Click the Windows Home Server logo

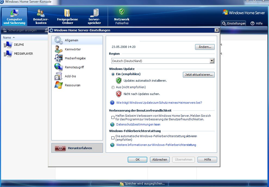243,13
